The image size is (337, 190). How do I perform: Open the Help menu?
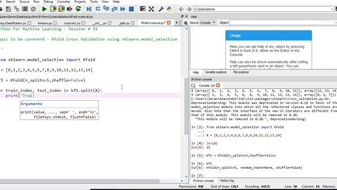pyautogui.click(x=116, y=2)
